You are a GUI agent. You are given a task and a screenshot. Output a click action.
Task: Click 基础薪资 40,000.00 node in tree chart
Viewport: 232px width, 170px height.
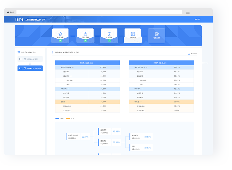pos(141,137)
